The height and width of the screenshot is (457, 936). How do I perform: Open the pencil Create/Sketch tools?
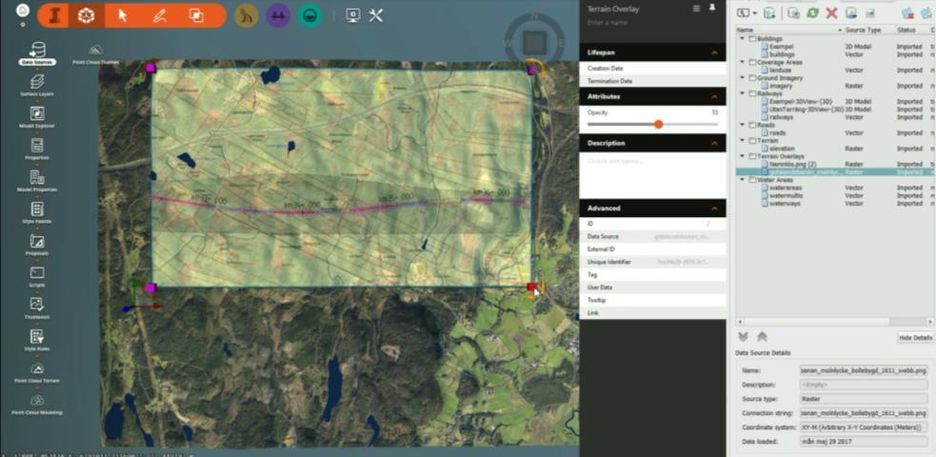click(x=159, y=15)
